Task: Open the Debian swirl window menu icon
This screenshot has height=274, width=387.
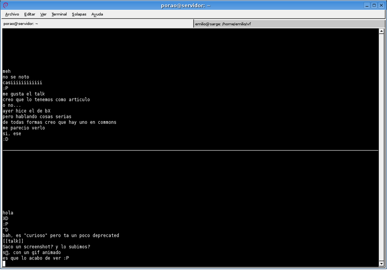Action: point(5,5)
